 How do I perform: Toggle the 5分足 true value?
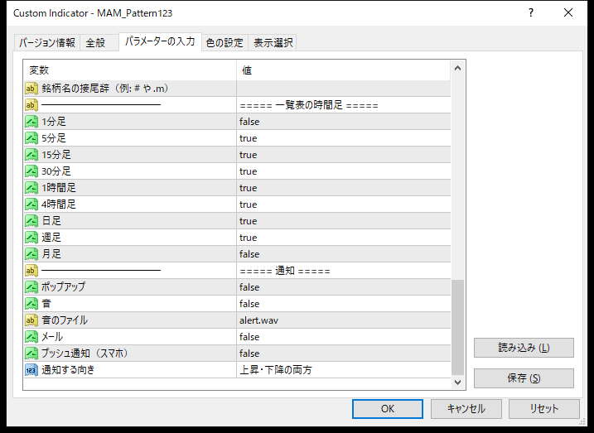pos(344,138)
